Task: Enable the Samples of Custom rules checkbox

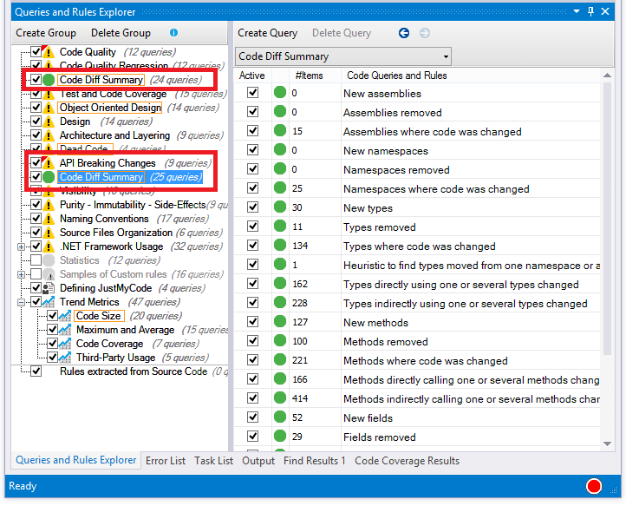Action: click(36, 274)
